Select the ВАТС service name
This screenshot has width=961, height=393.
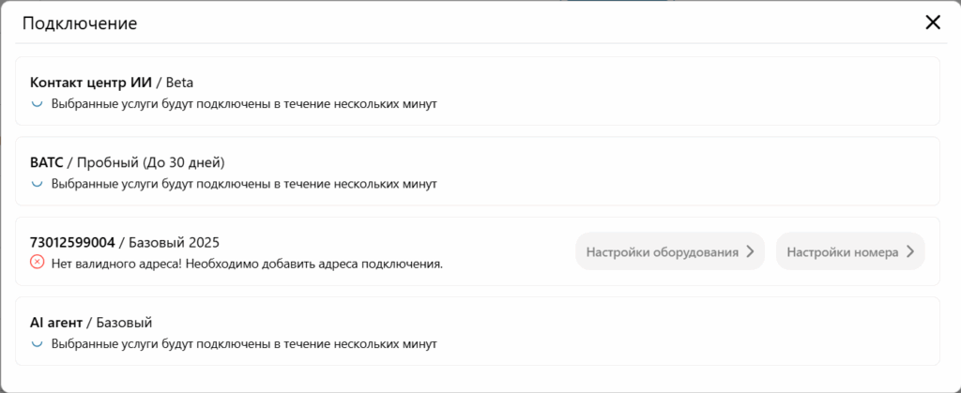click(47, 162)
